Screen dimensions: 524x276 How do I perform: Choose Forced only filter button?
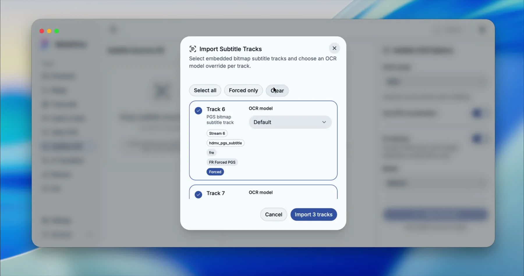pyautogui.click(x=243, y=90)
